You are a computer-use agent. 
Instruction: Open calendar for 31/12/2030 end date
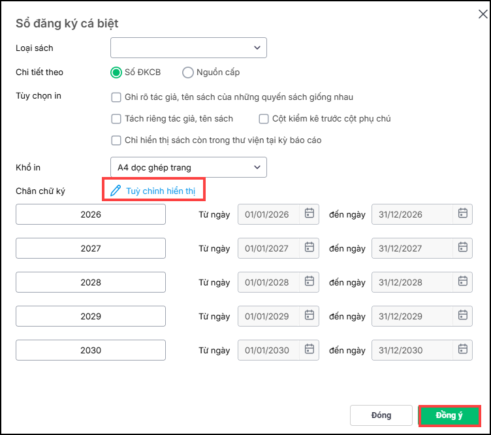463,349
